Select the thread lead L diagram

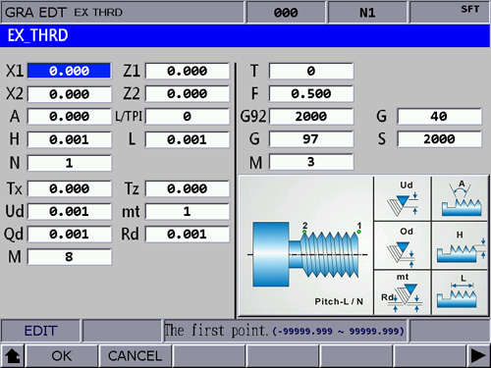point(460,292)
